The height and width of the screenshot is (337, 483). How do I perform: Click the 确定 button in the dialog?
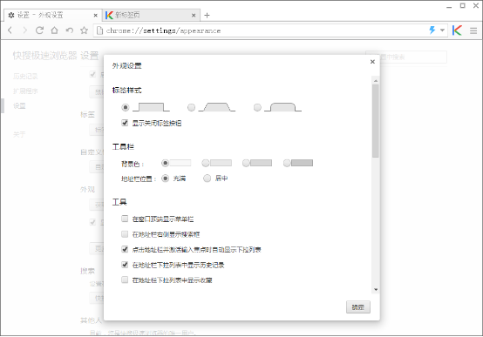point(358,307)
